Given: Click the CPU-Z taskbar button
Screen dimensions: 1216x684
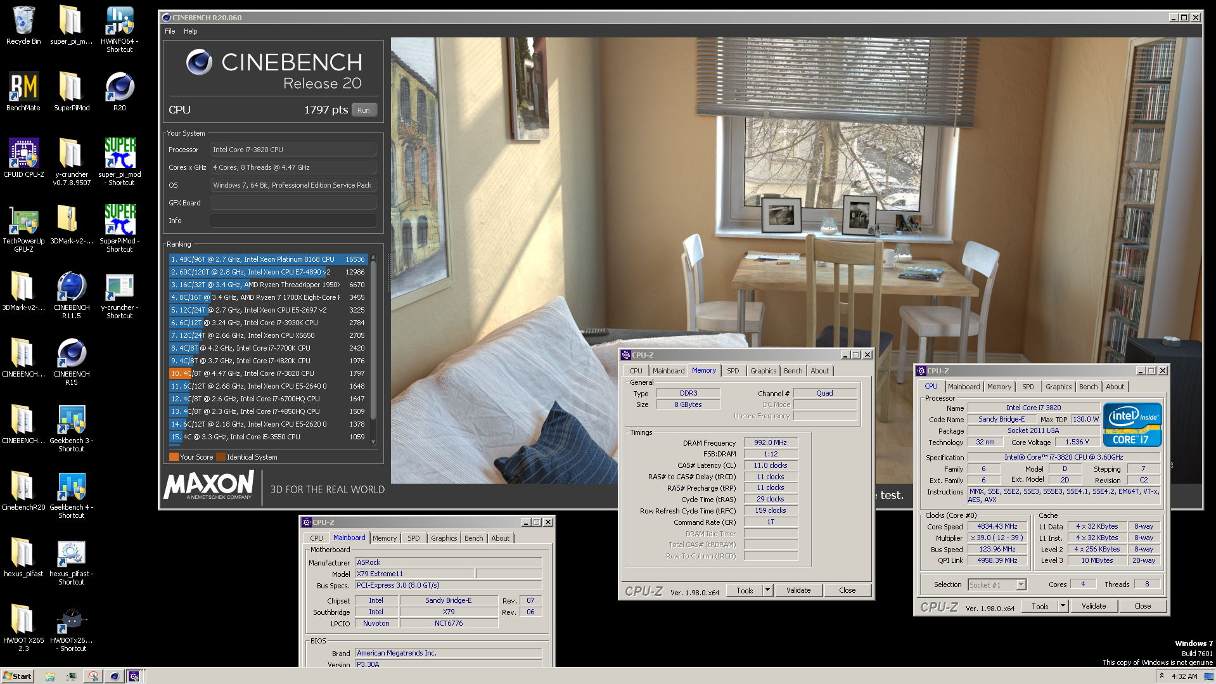Looking at the screenshot, I should coord(134,676).
